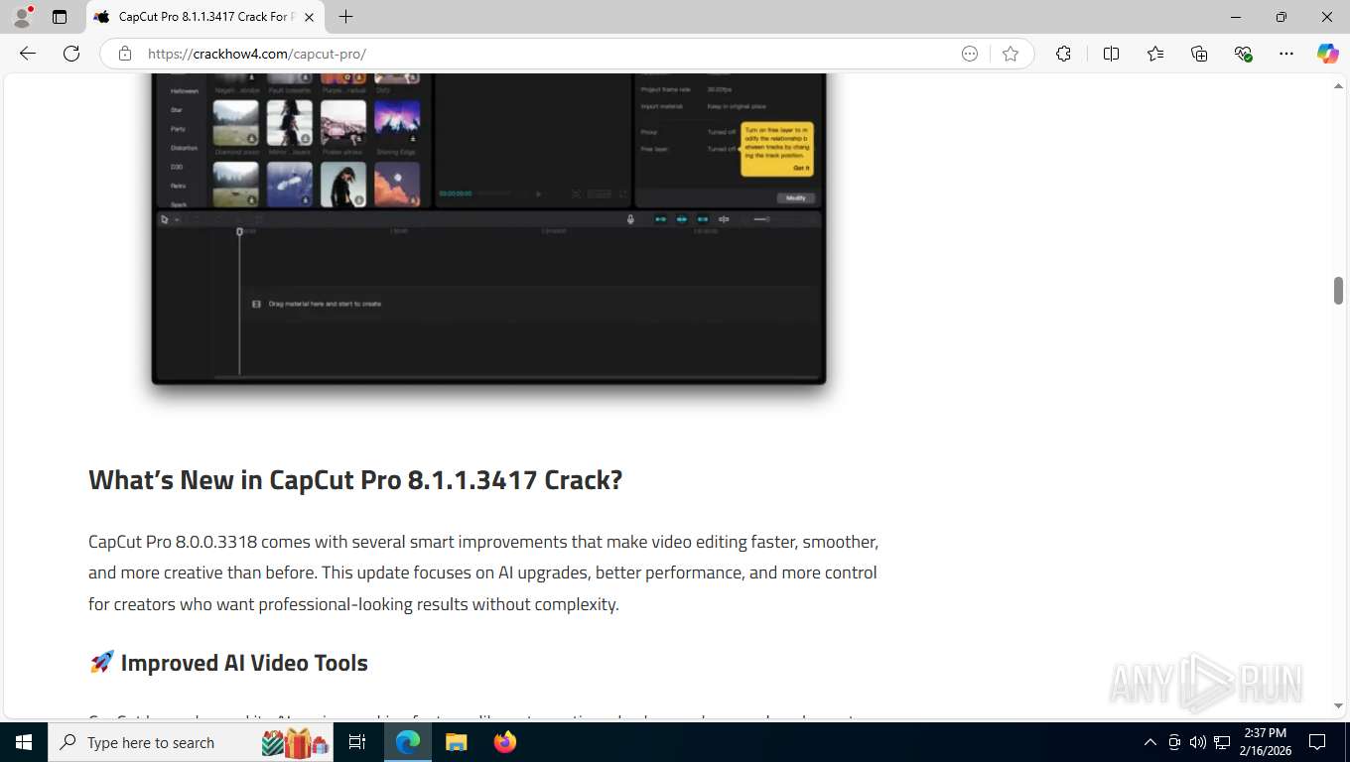This screenshot has height=762, width=1350.
Task: Open the Extensions puzzle icon
Action: point(1063,54)
